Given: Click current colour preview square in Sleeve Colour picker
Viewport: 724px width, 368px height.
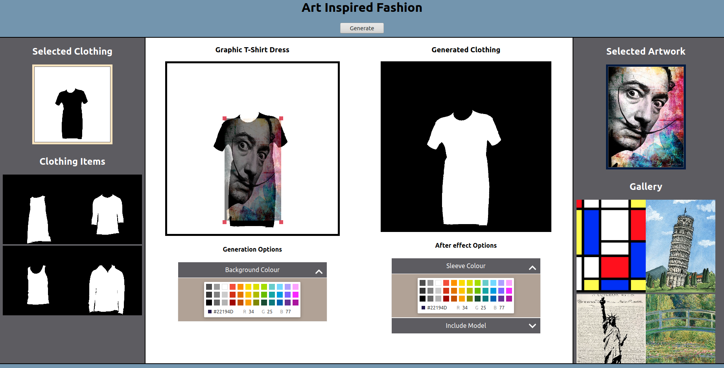Looking at the screenshot, I should (423, 307).
